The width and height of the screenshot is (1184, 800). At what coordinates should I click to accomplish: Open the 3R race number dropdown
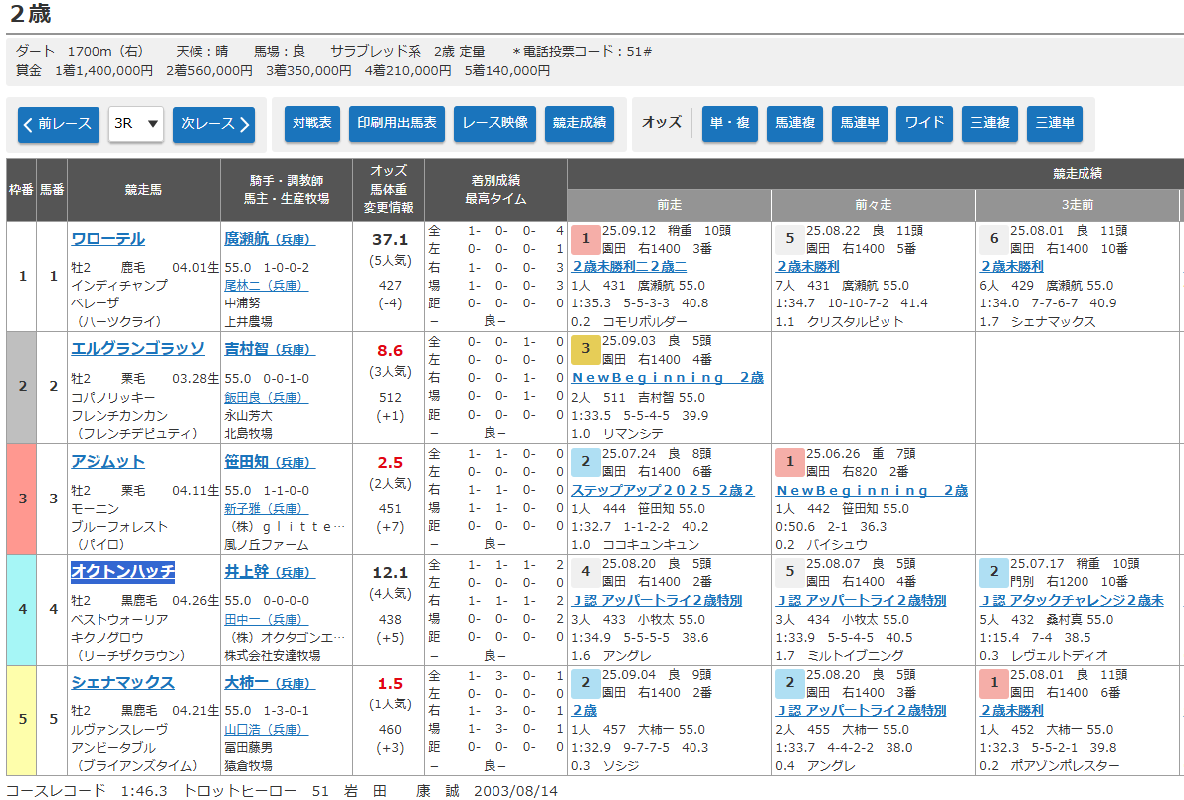coord(136,124)
